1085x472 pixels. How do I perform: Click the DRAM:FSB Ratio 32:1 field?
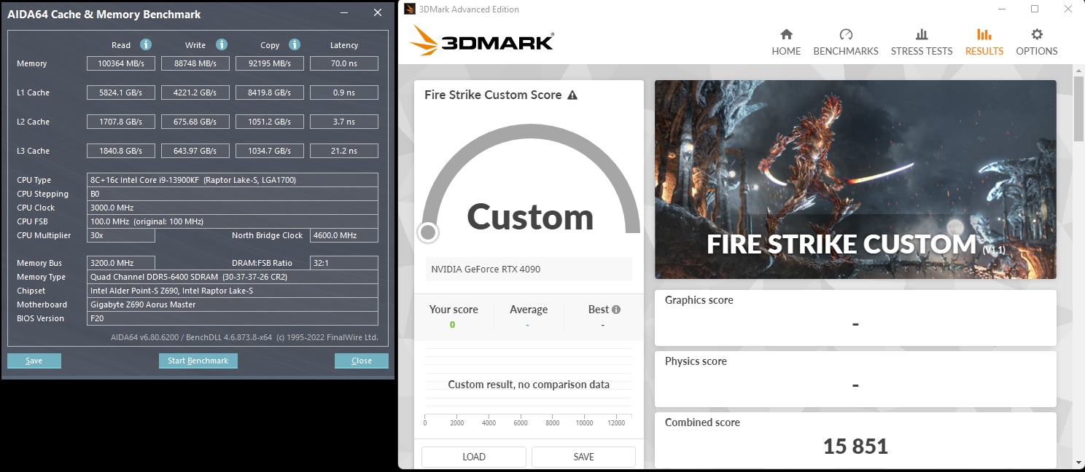(344, 263)
